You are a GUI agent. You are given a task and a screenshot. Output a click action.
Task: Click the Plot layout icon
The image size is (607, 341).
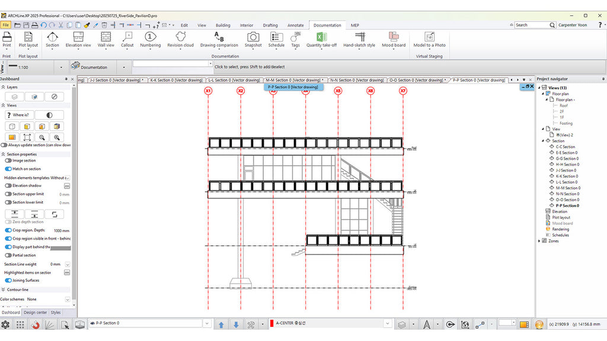tap(28, 37)
